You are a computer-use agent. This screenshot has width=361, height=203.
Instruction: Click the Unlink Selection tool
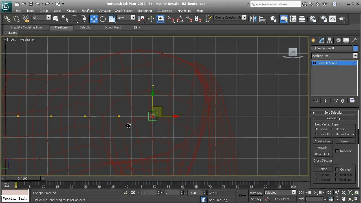(x=17, y=19)
